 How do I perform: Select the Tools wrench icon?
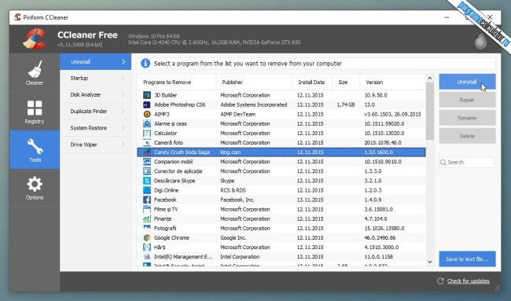[x=35, y=147]
